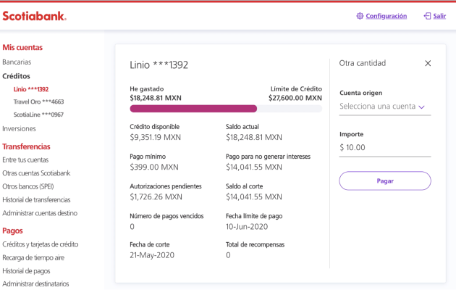
Task: Click the Pago para no generar intereses amount
Action: tap(254, 167)
